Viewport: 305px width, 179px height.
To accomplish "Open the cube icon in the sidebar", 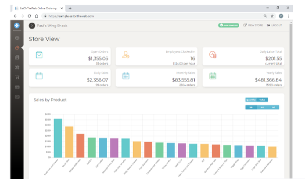I will tap(17, 38).
